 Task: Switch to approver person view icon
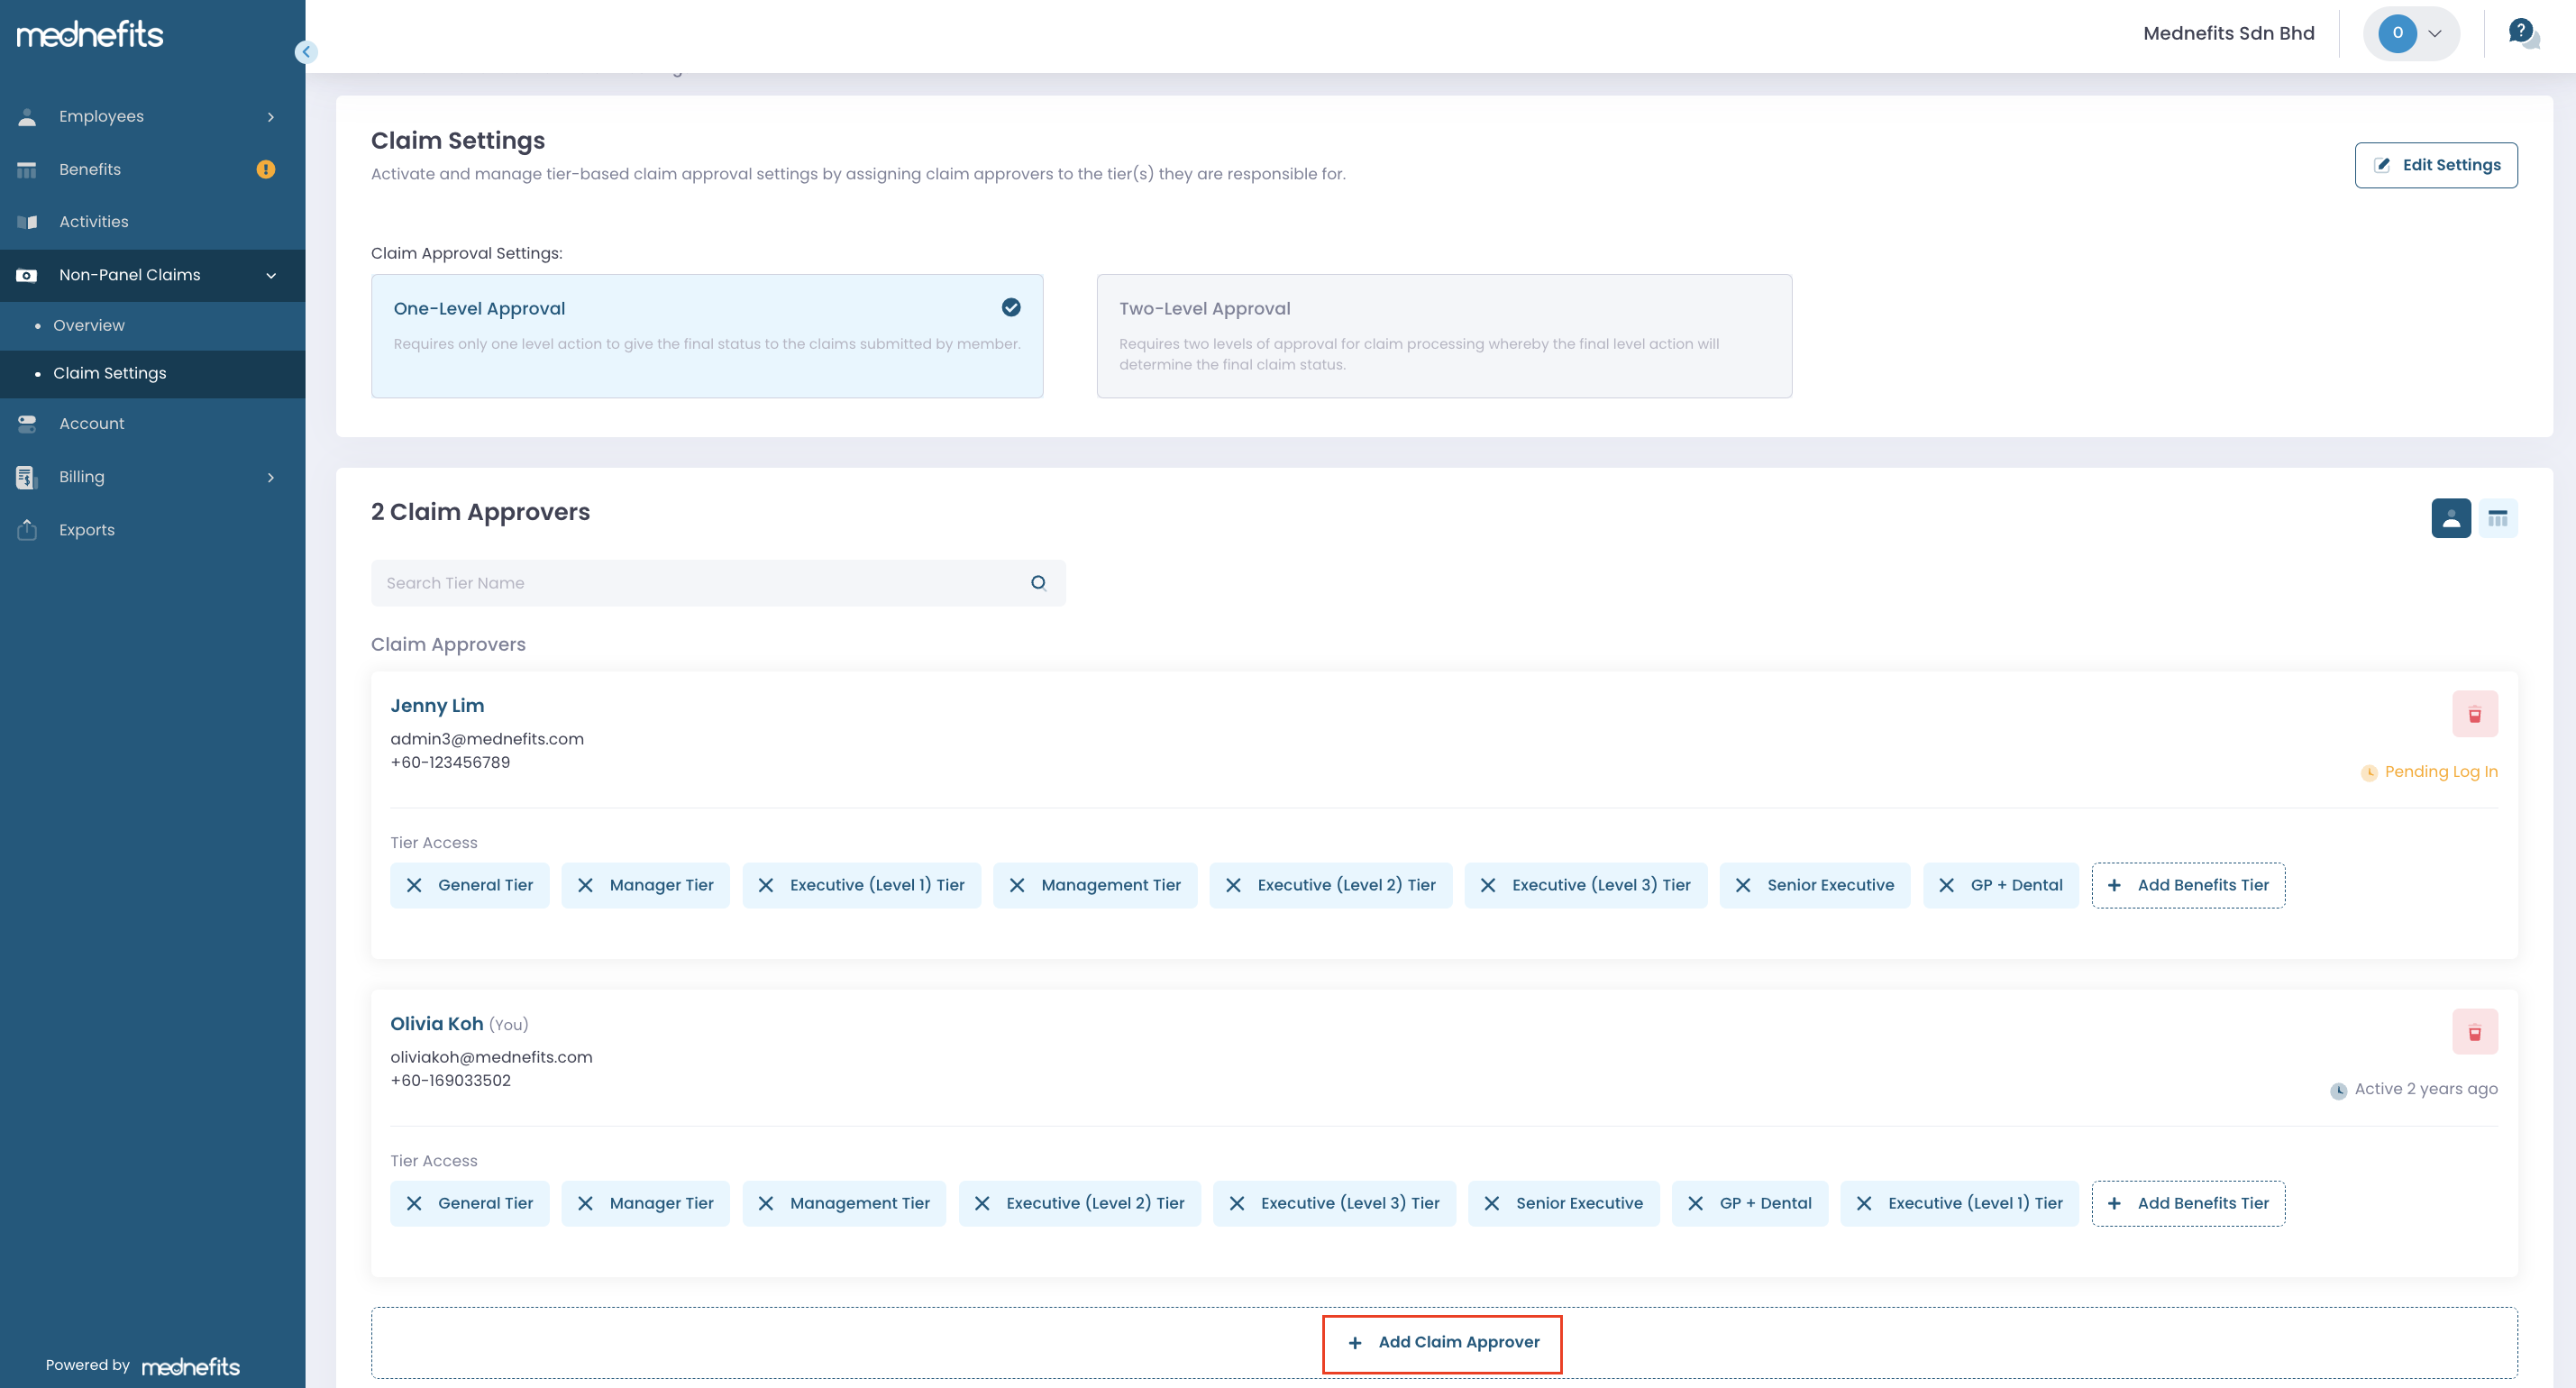click(x=2450, y=518)
